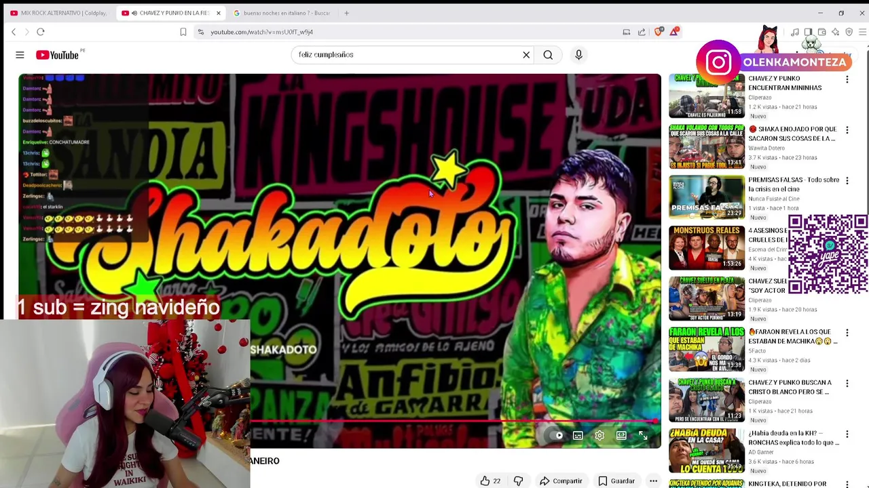This screenshot has height=488, width=869.
Task: Open SHAKA ENOJADO video thumbnail
Action: pos(707,146)
